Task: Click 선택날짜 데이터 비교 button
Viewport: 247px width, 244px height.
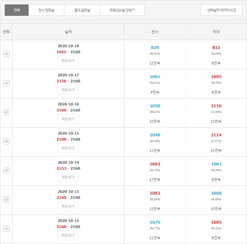Action: pos(221,10)
